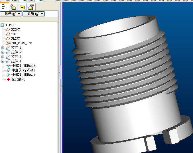Open the Folder Browser tab
This screenshot has width=193, height=153.
click(x=13, y=7)
